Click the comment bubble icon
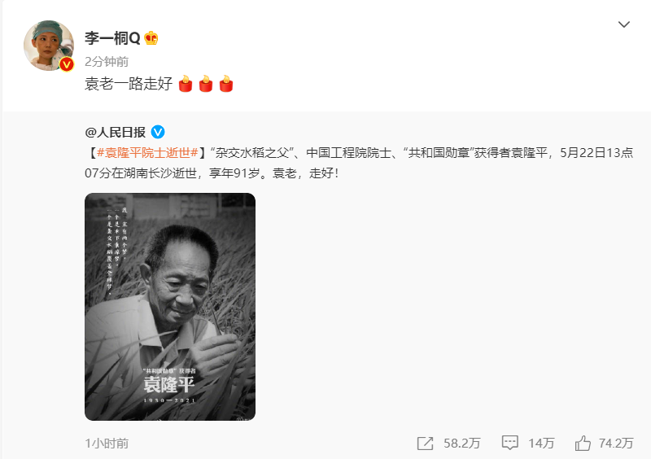 pyautogui.click(x=510, y=443)
